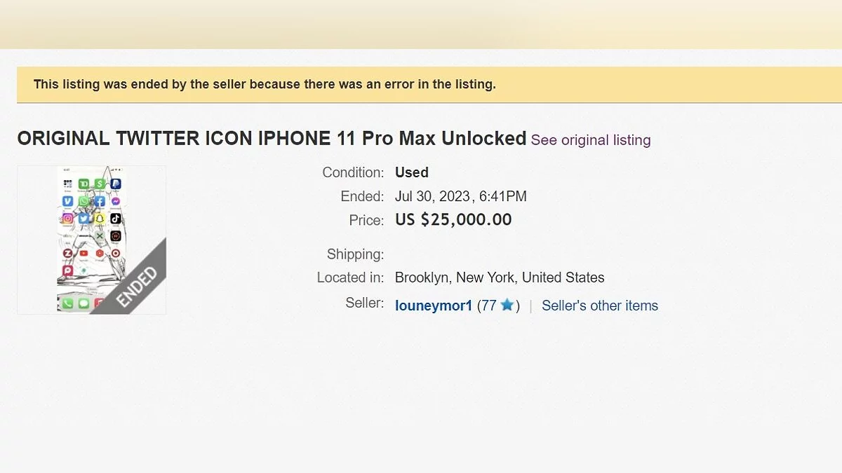Click the Twitter bird icon in thumbnail
Viewport: 842px width, 473px height.
click(x=84, y=219)
